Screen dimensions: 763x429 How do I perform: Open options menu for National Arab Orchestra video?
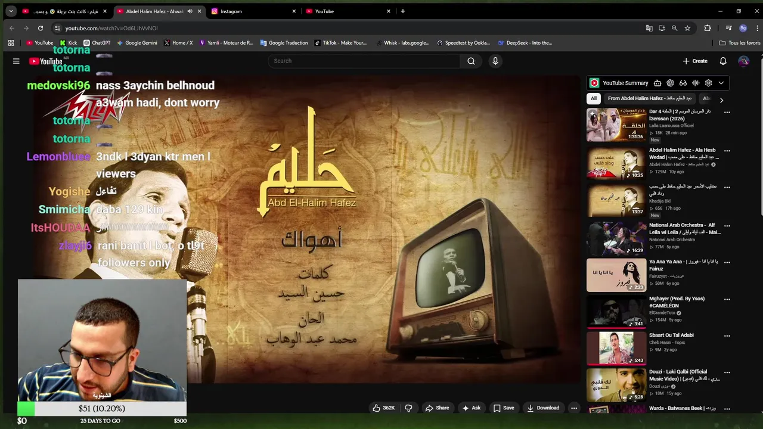(x=727, y=226)
